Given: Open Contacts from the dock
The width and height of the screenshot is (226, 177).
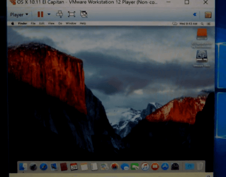Looking at the screenshot, I should click(64, 167).
